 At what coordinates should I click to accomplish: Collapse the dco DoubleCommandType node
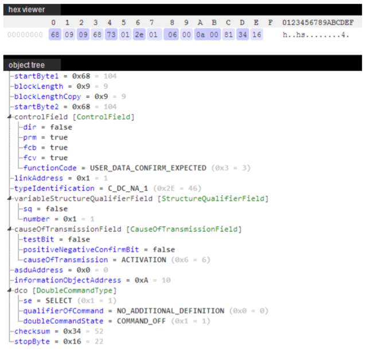pos(10,291)
